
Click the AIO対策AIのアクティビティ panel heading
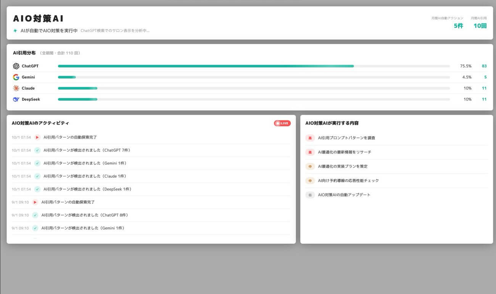[40, 123]
